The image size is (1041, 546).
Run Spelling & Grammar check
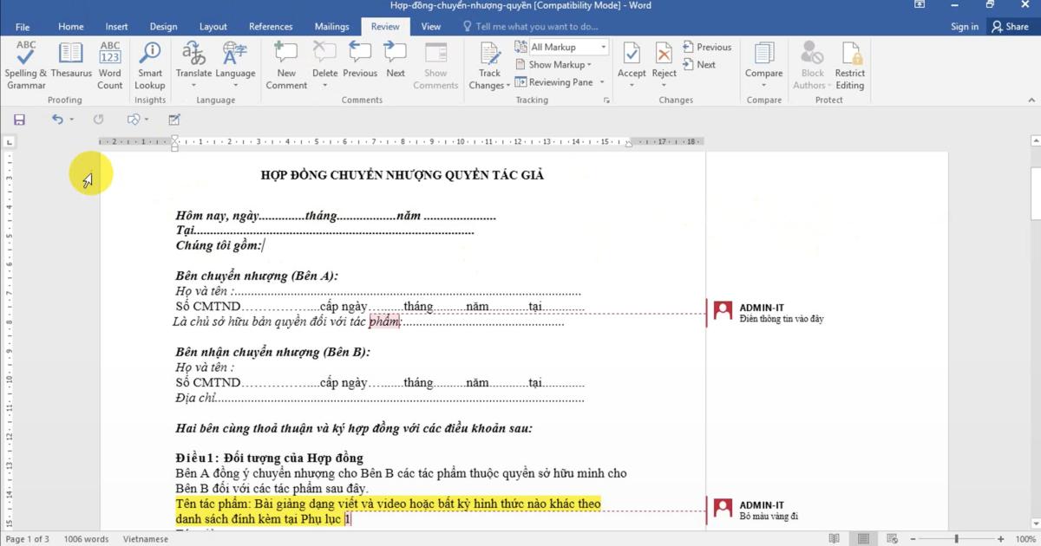click(25, 61)
